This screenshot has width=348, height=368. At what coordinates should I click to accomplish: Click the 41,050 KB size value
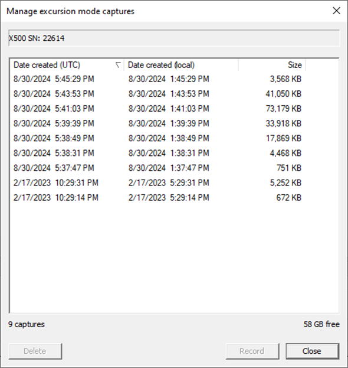pos(284,94)
